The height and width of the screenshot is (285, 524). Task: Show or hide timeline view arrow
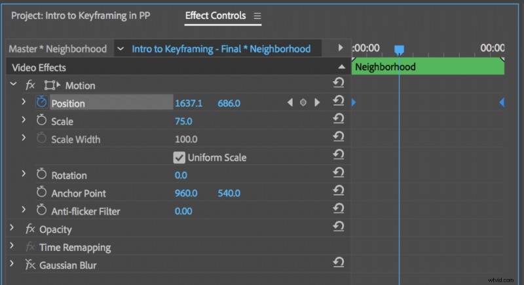pyautogui.click(x=340, y=48)
